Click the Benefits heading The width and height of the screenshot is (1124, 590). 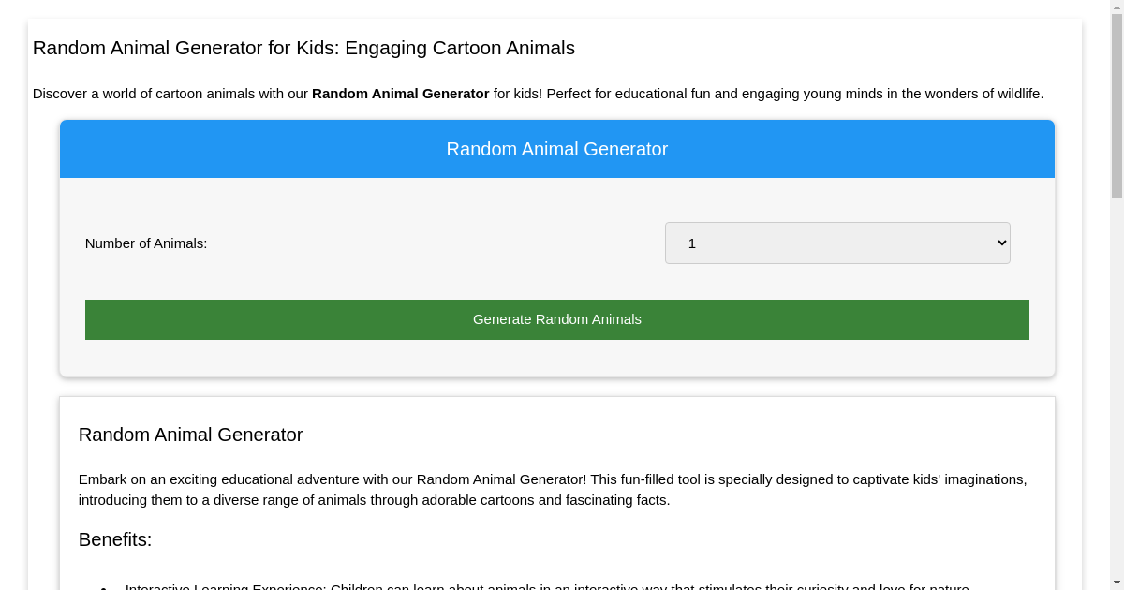115,539
